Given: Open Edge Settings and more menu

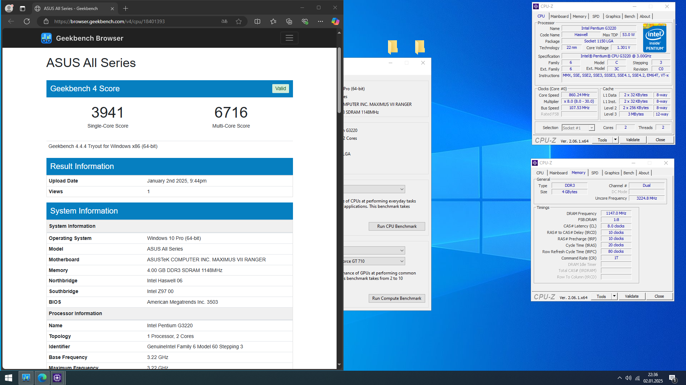Looking at the screenshot, I should [x=320, y=21].
